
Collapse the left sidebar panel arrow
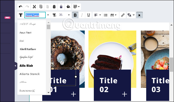tap(16, 66)
